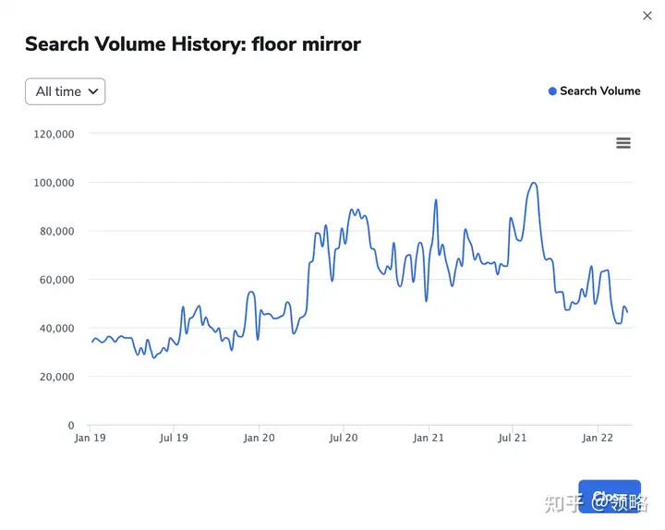The height and width of the screenshot is (530, 665).
Task: Click the Jul 19 x-axis label
Action: click(174, 438)
